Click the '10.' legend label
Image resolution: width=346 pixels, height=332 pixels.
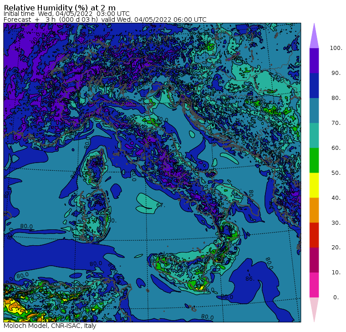(x=336, y=273)
